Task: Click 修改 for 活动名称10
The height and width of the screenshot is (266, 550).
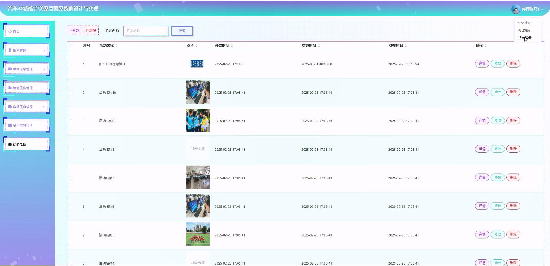Action: 498,92
